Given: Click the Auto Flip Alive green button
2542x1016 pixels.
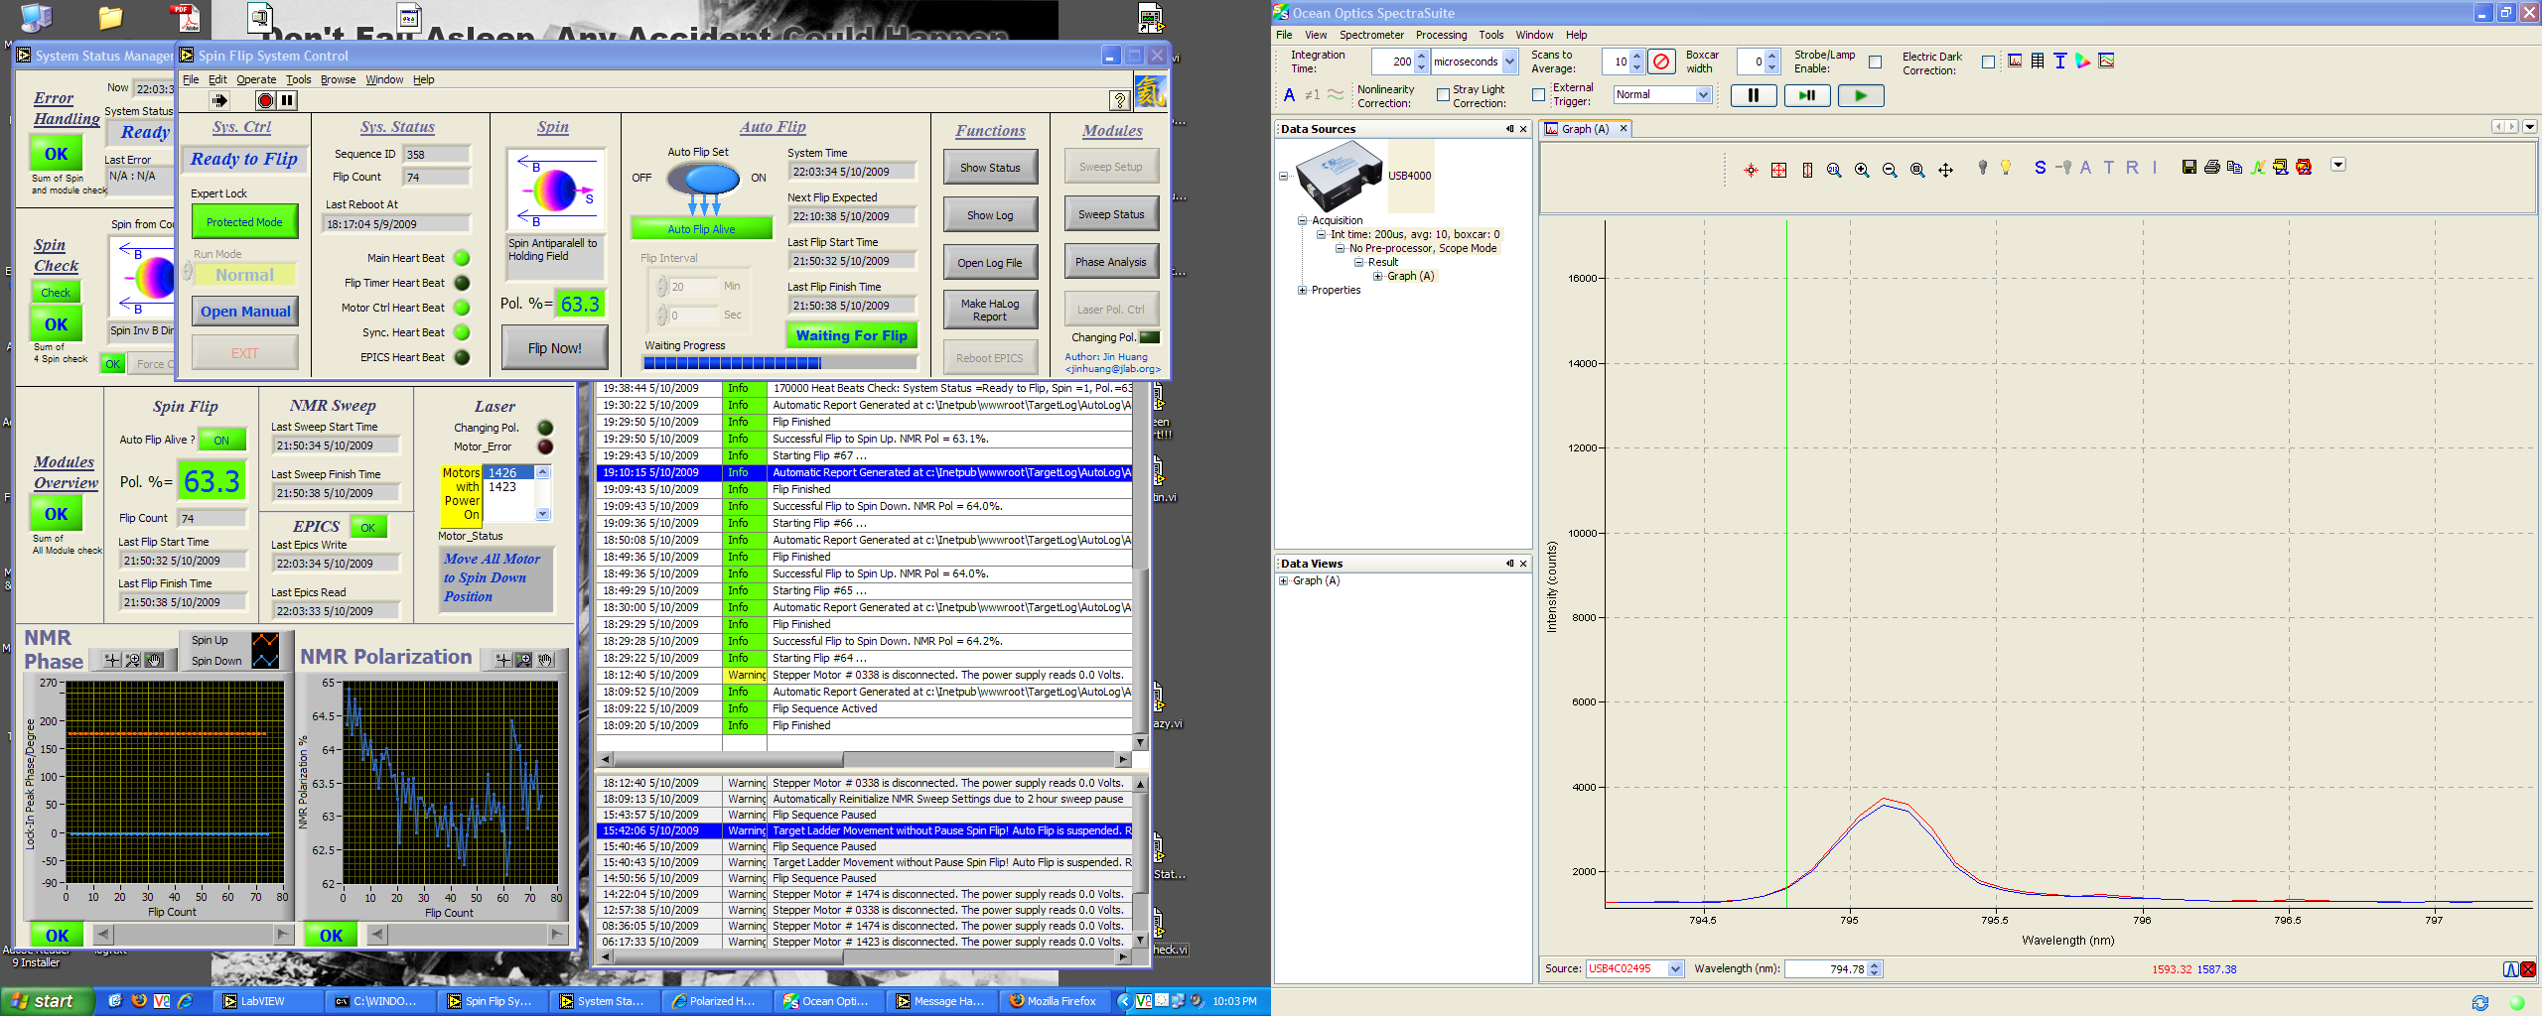Looking at the screenshot, I should coord(701,229).
